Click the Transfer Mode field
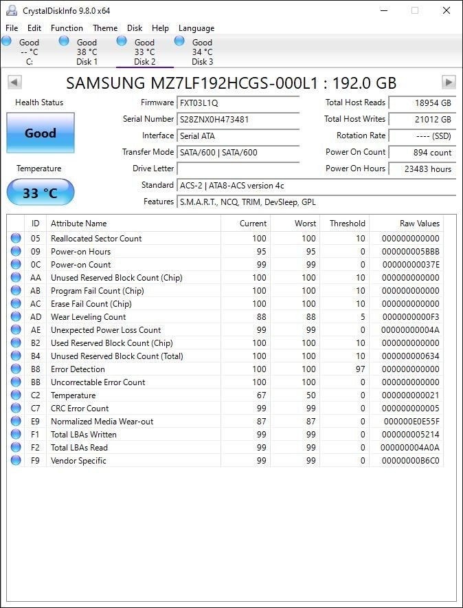 (x=238, y=153)
